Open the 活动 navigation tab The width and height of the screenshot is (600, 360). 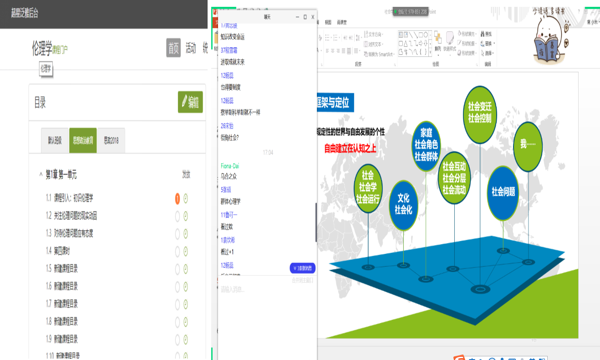click(190, 48)
